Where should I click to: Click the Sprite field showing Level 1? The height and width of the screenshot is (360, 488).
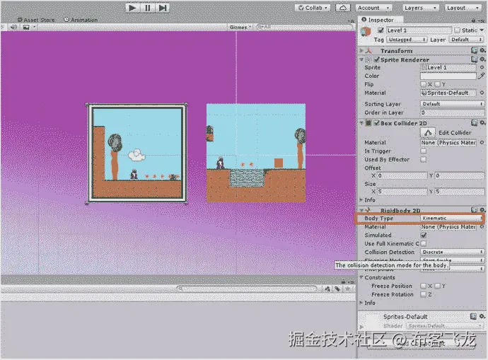(x=448, y=67)
